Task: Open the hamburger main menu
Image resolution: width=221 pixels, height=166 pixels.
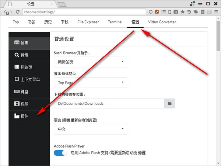Action: click(216, 12)
